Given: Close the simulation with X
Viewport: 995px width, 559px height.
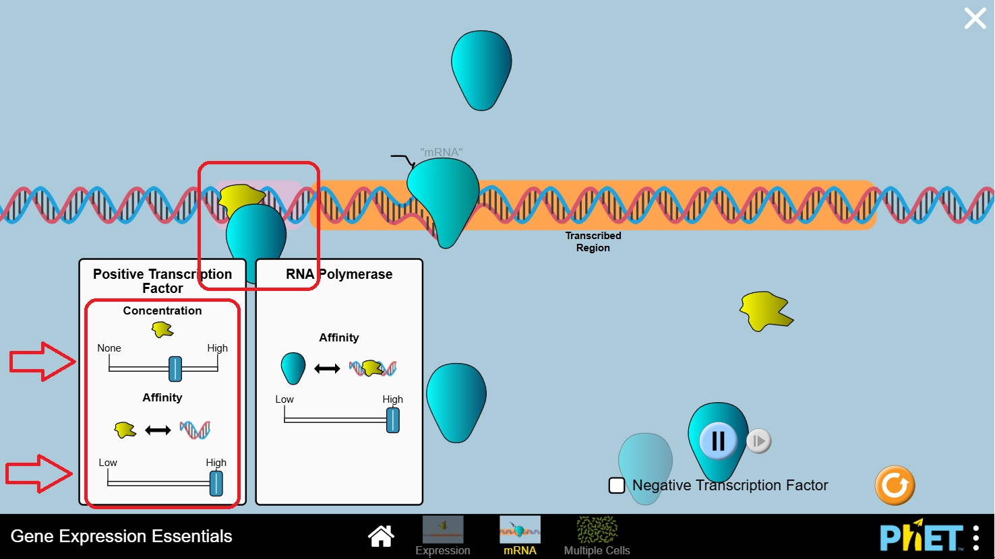Looking at the screenshot, I should [975, 18].
